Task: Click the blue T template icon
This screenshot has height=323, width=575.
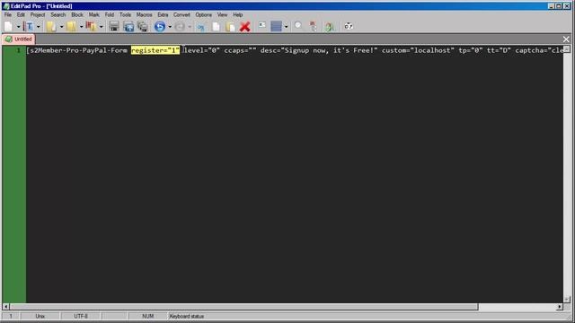Action: pos(29,26)
